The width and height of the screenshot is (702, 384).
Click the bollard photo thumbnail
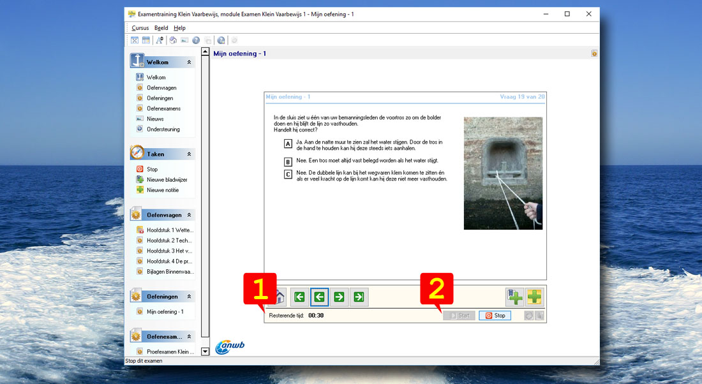(503, 173)
